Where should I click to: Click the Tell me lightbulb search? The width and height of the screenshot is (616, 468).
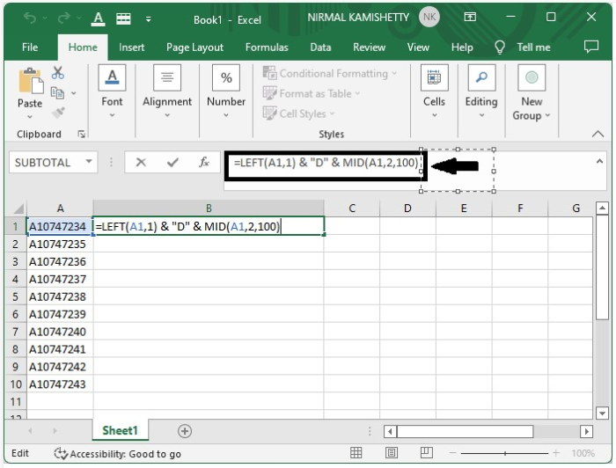click(523, 48)
